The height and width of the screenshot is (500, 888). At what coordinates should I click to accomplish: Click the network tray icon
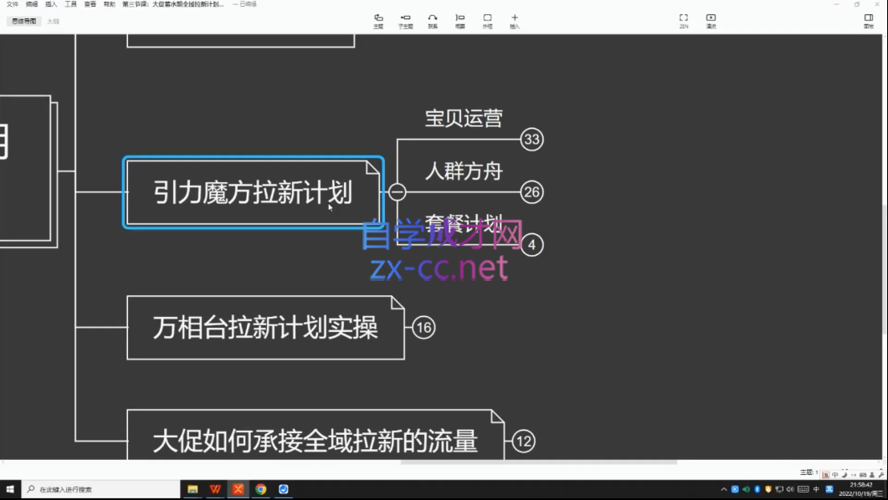[779, 489]
